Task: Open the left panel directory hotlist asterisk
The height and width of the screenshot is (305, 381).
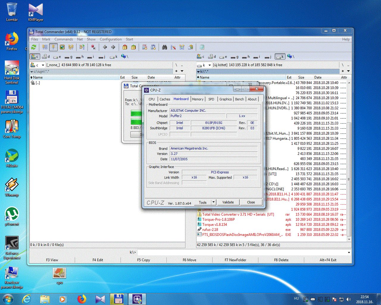Action: (x=176, y=71)
